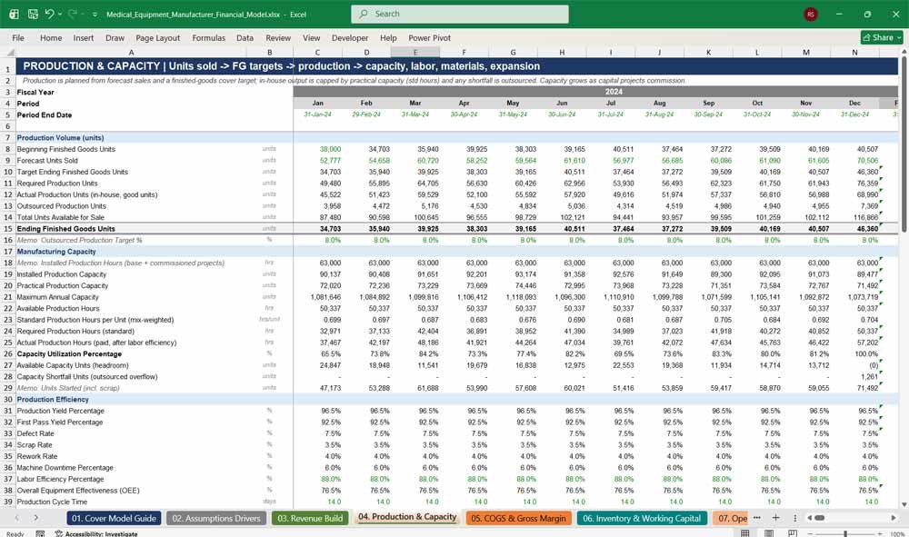Select row 15 header
Screen dimensions: 909x537
click(7, 229)
